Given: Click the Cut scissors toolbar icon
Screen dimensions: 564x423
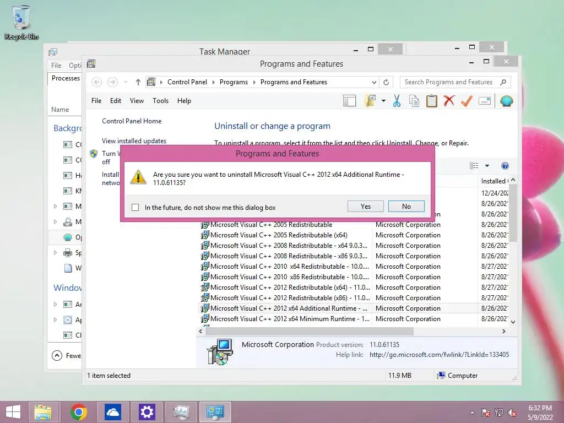Looking at the screenshot, I should 397,101.
